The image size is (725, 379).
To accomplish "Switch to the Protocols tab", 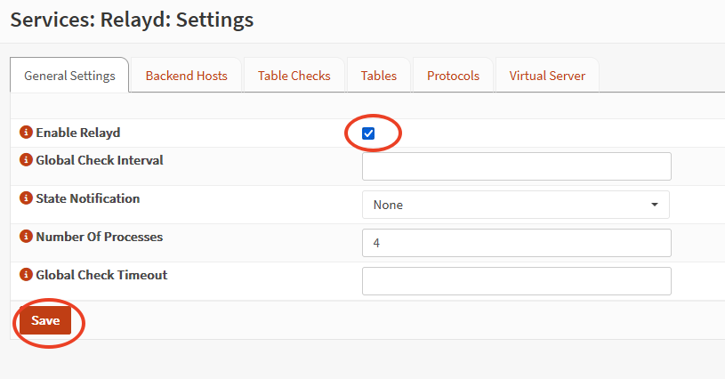I will tap(453, 76).
